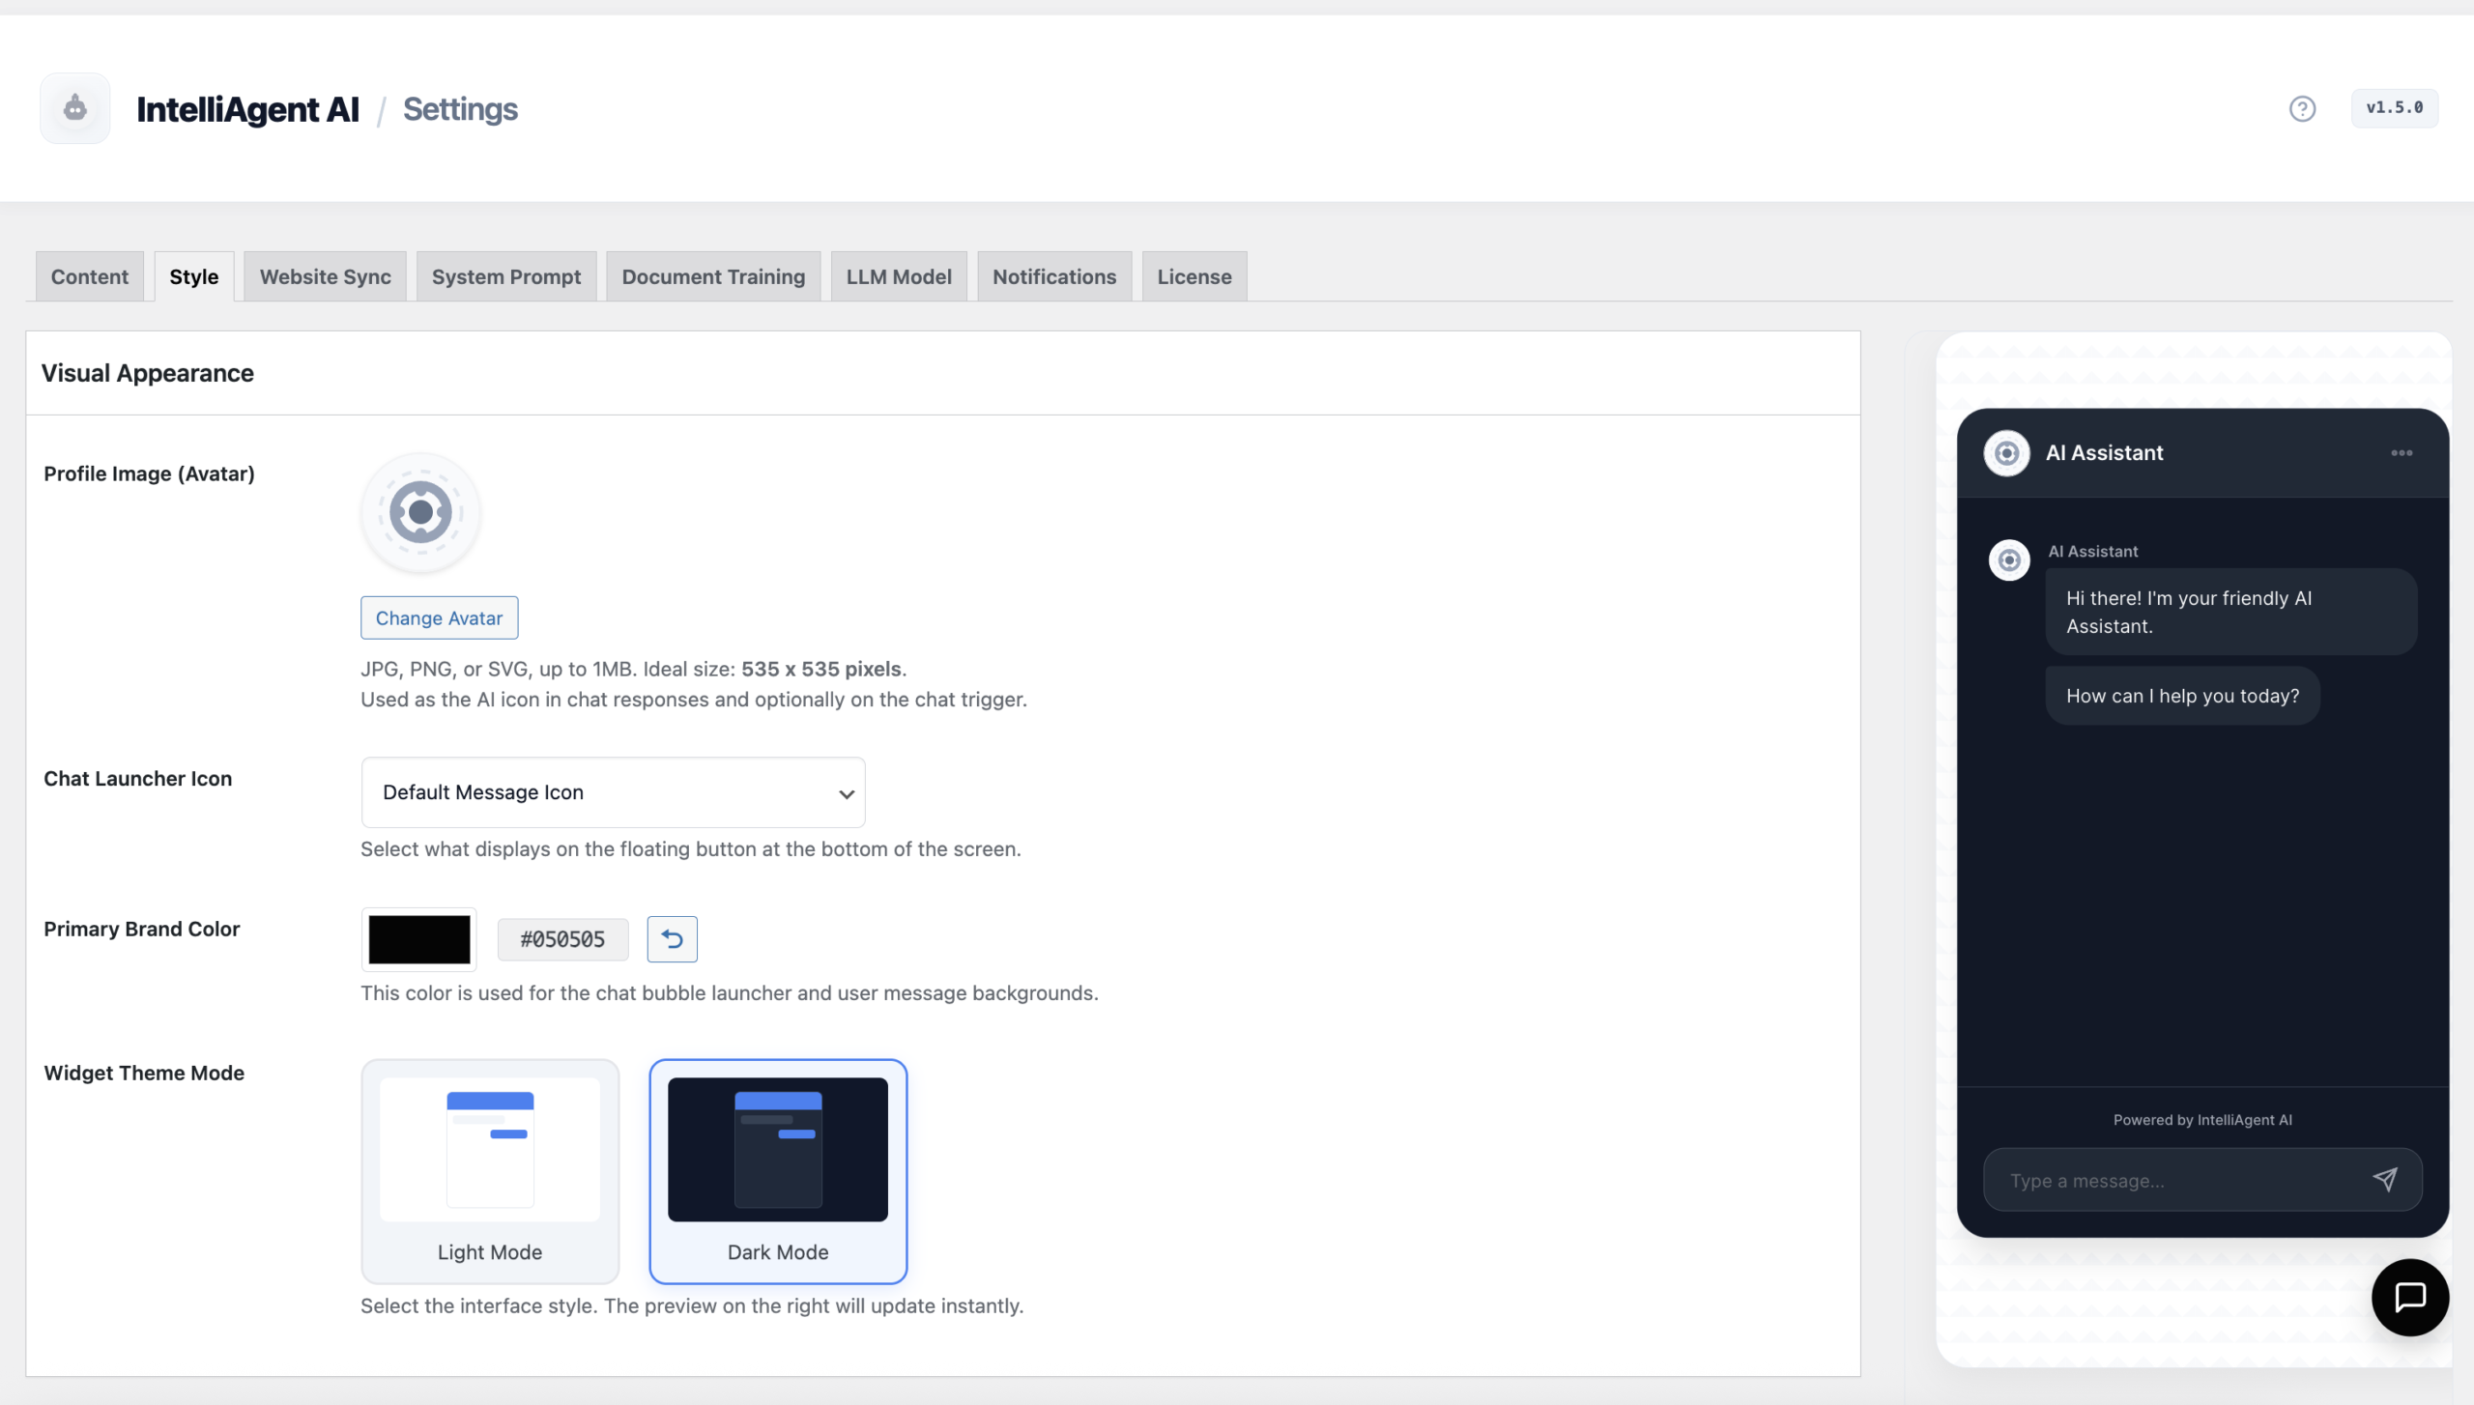Open the Chat Launcher Icon dropdown

point(613,792)
